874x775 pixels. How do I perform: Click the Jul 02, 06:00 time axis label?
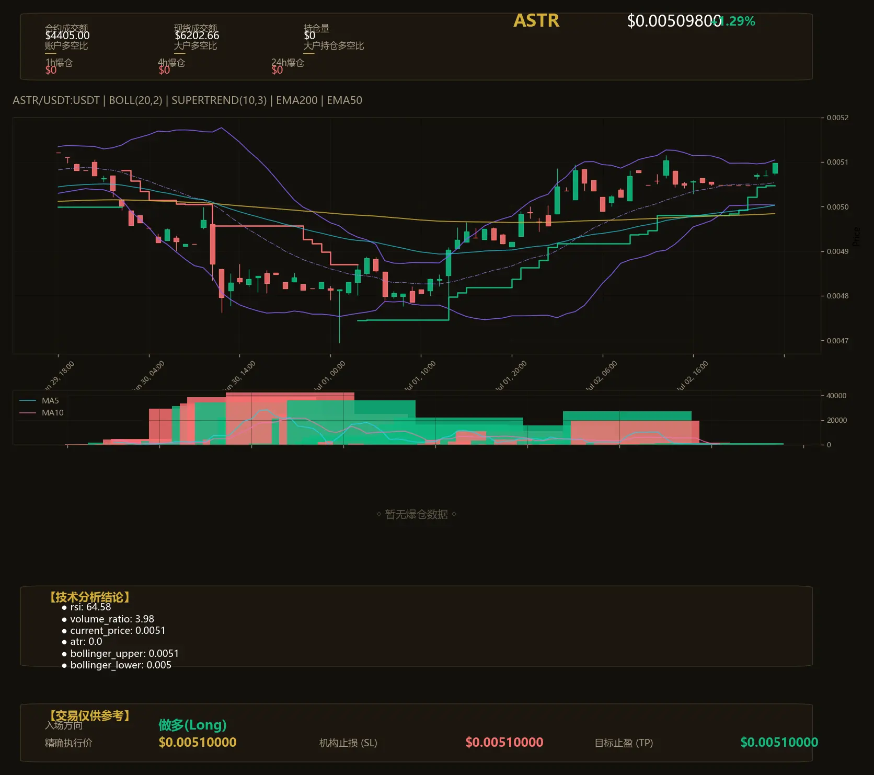(602, 376)
